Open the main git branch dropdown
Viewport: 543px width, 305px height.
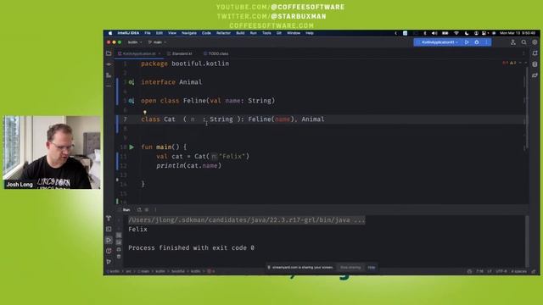pos(158,42)
